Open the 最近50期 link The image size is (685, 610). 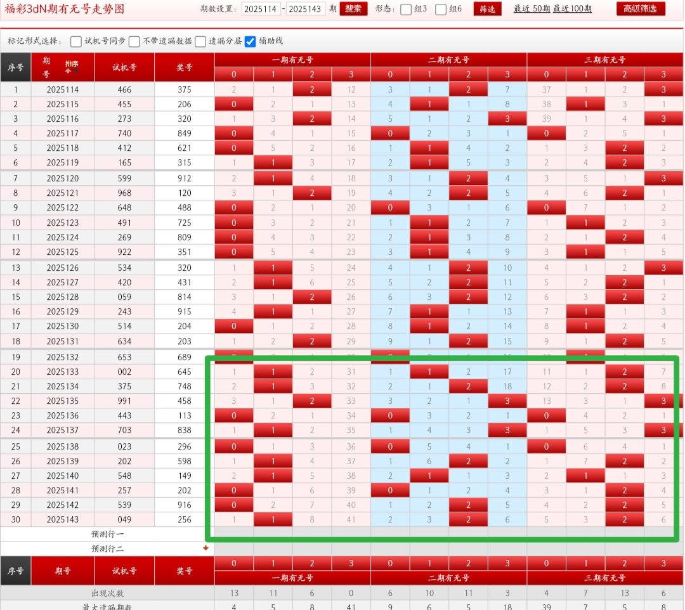pos(532,9)
